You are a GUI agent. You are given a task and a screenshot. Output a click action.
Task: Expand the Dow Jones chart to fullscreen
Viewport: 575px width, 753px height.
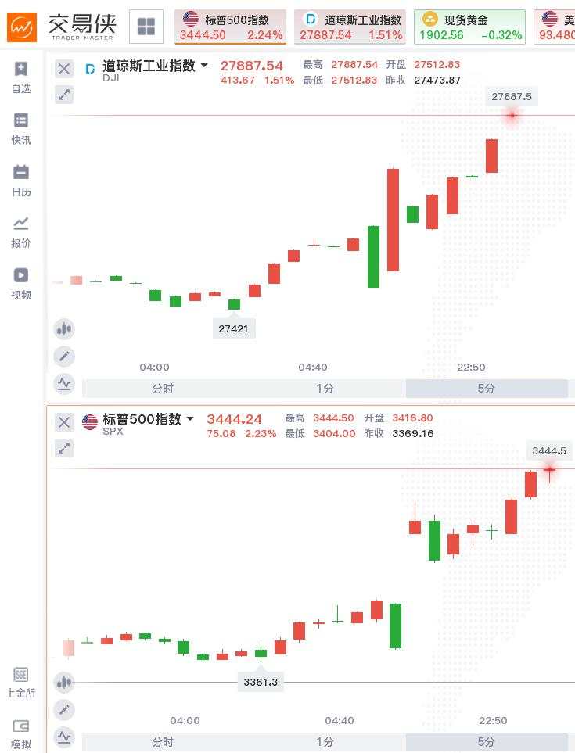pos(64,95)
